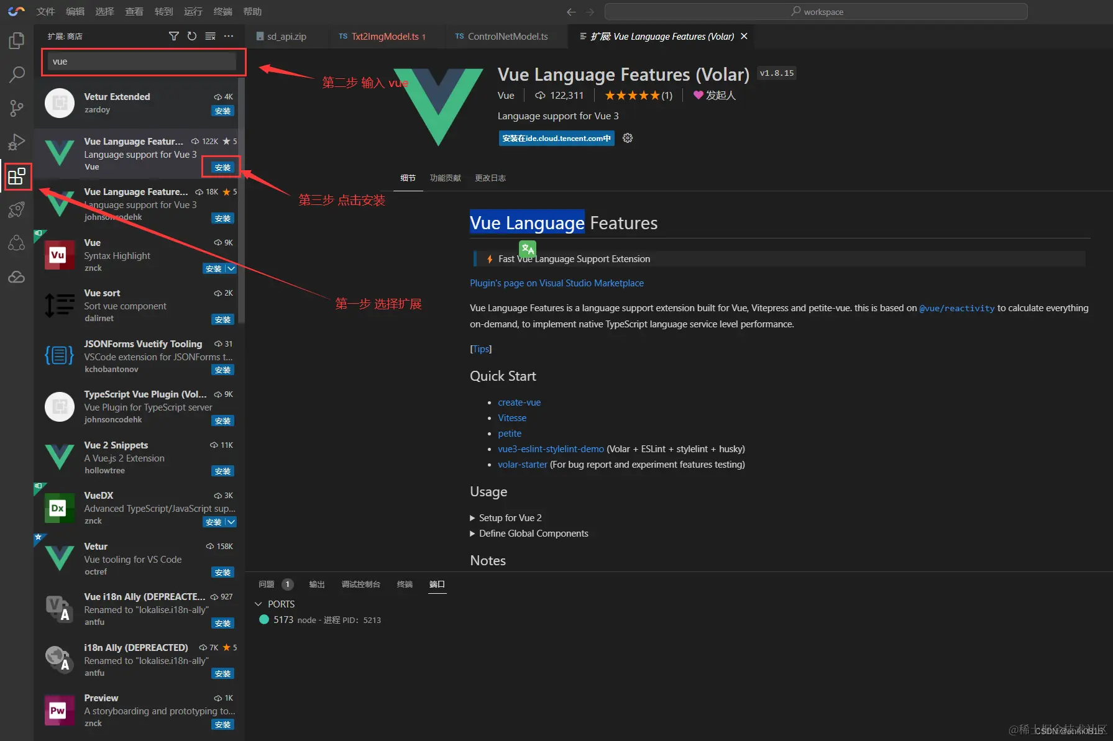Select port 5173 node entry
The width and height of the screenshot is (1113, 741).
320,619
